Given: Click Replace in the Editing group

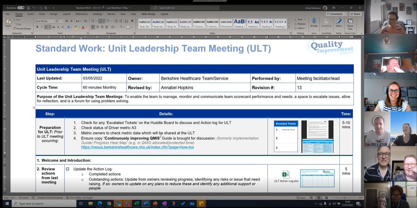Looking at the screenshot, I should (300, 24).
